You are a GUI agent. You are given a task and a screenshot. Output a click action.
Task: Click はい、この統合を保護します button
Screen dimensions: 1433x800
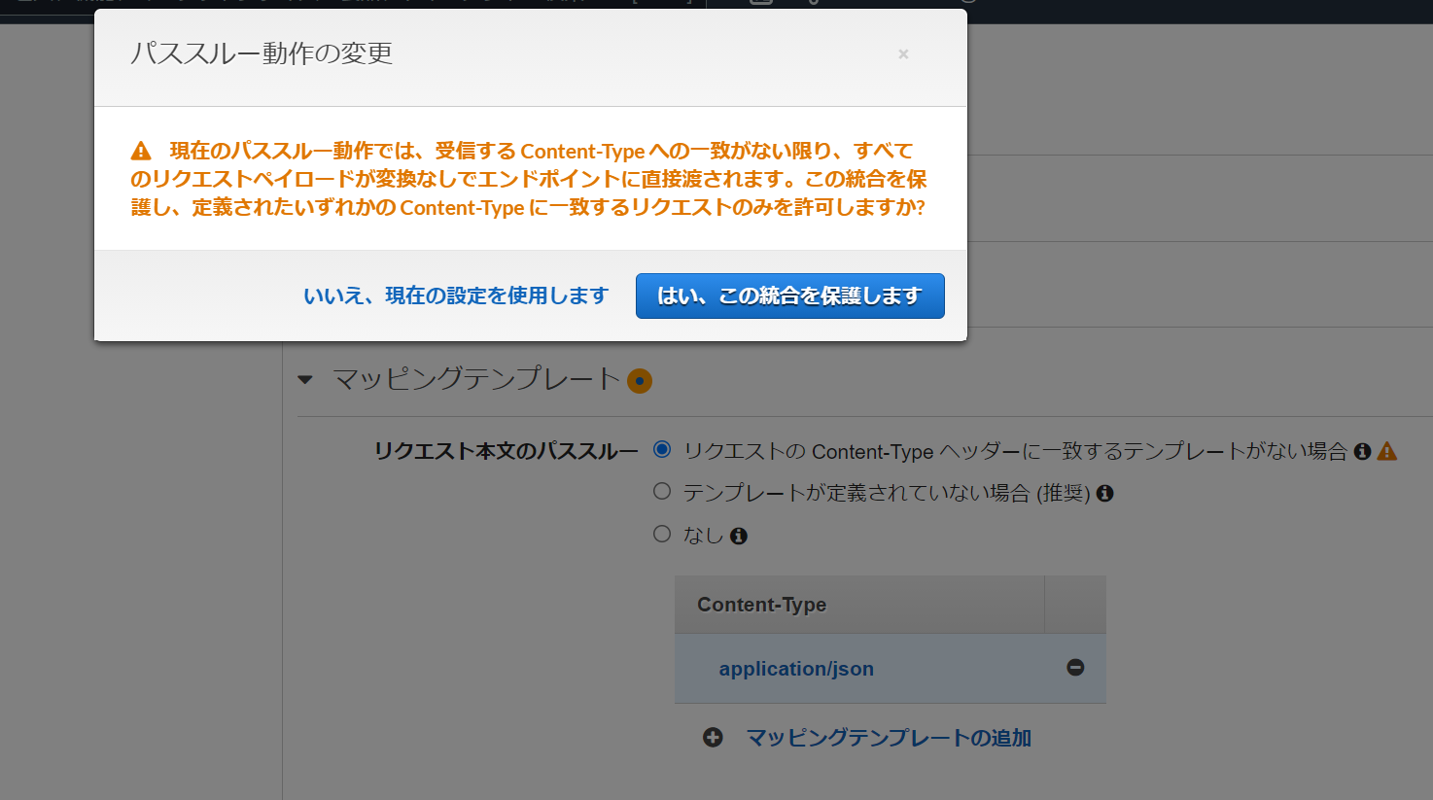(x=789, y=296)
